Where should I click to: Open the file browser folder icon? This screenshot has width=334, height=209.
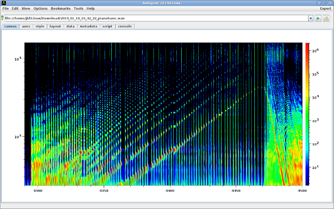326,18
